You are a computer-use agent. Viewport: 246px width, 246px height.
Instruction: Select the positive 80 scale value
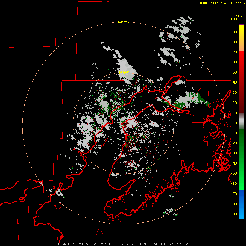point(235,42)
